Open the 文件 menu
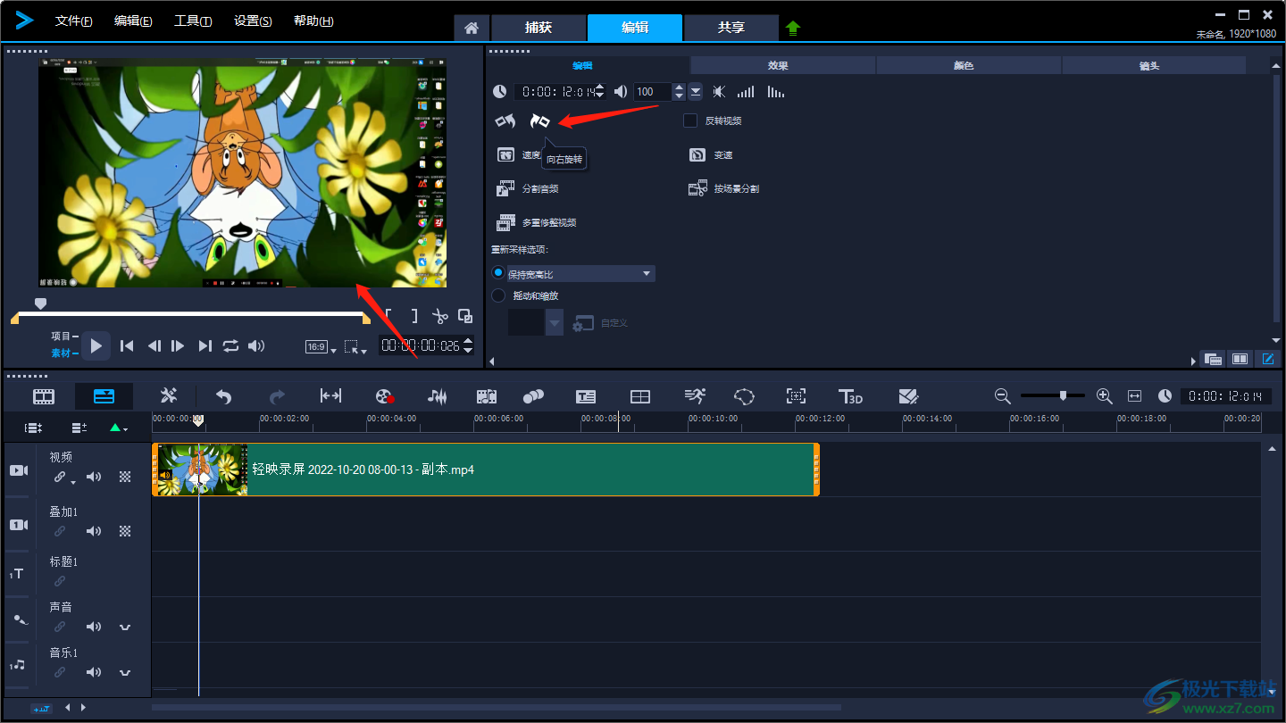 coord(73,21)
